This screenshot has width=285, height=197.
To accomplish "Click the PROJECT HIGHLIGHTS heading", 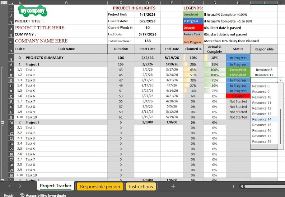I will [134, 8].
